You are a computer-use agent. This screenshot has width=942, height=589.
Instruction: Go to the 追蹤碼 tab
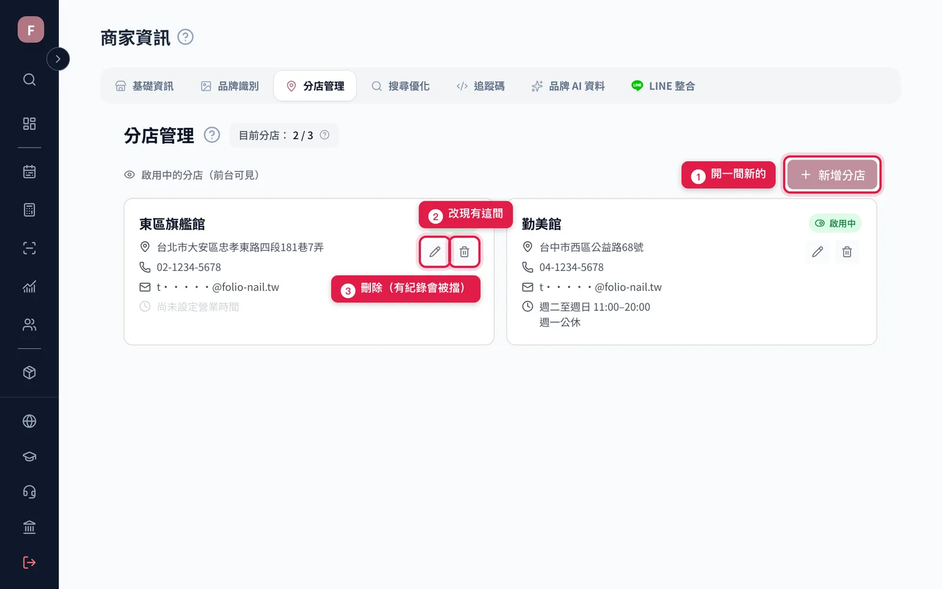pyautogui.click(x=480, y=86)
